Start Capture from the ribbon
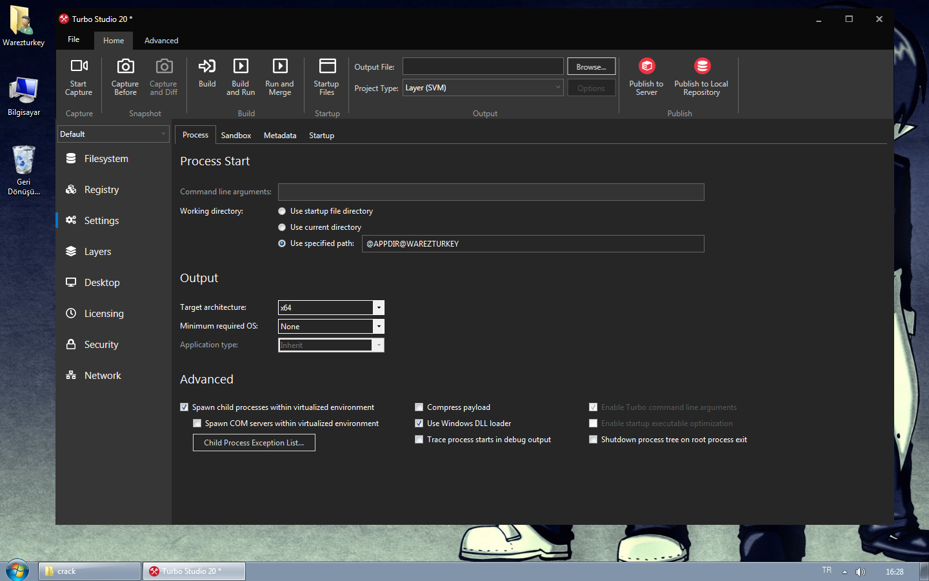 pos(79,77)
